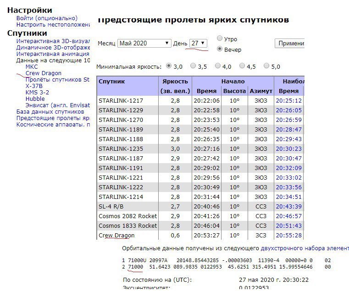Viewport: 349px width, 291px height.
Task: Open the Crew Dragon sidebar link
Action: (44, 73)
